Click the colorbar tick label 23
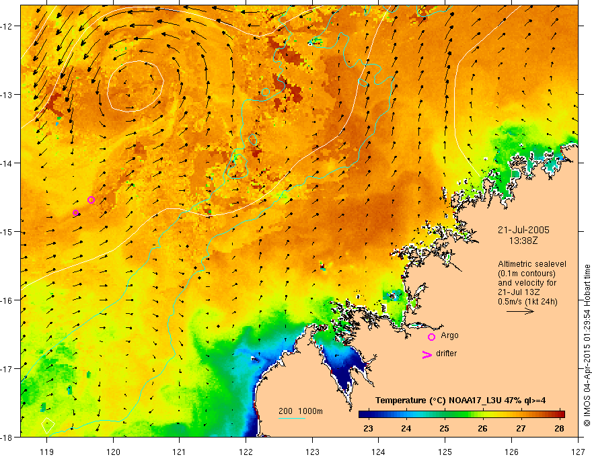The width and height of the screenshot is (592, 457). pos(368,428)
